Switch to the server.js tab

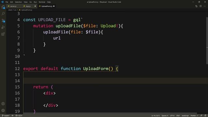13,6
